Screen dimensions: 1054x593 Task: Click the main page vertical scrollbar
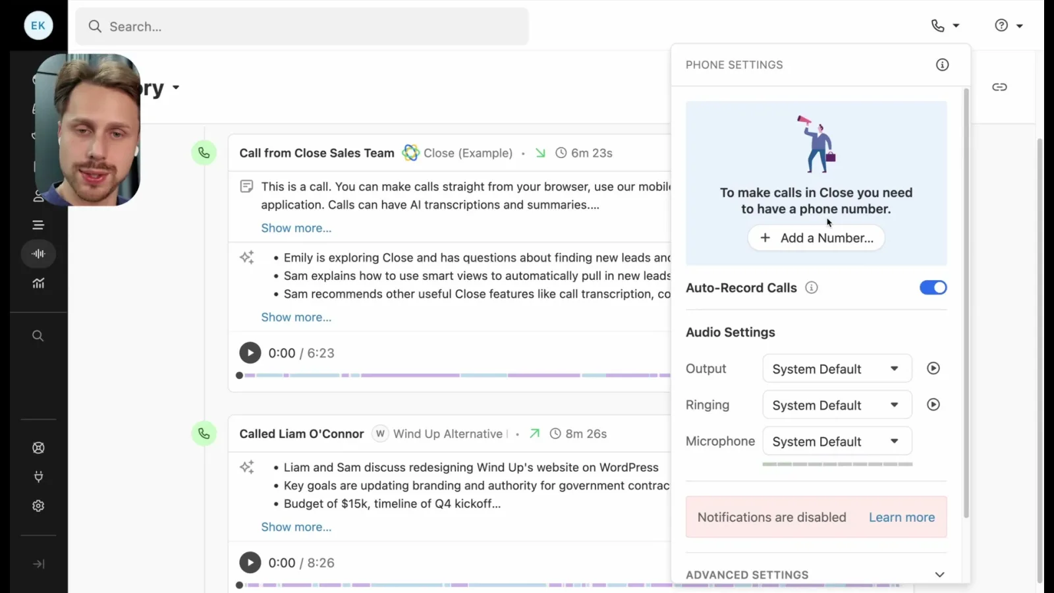(1040, 361)
